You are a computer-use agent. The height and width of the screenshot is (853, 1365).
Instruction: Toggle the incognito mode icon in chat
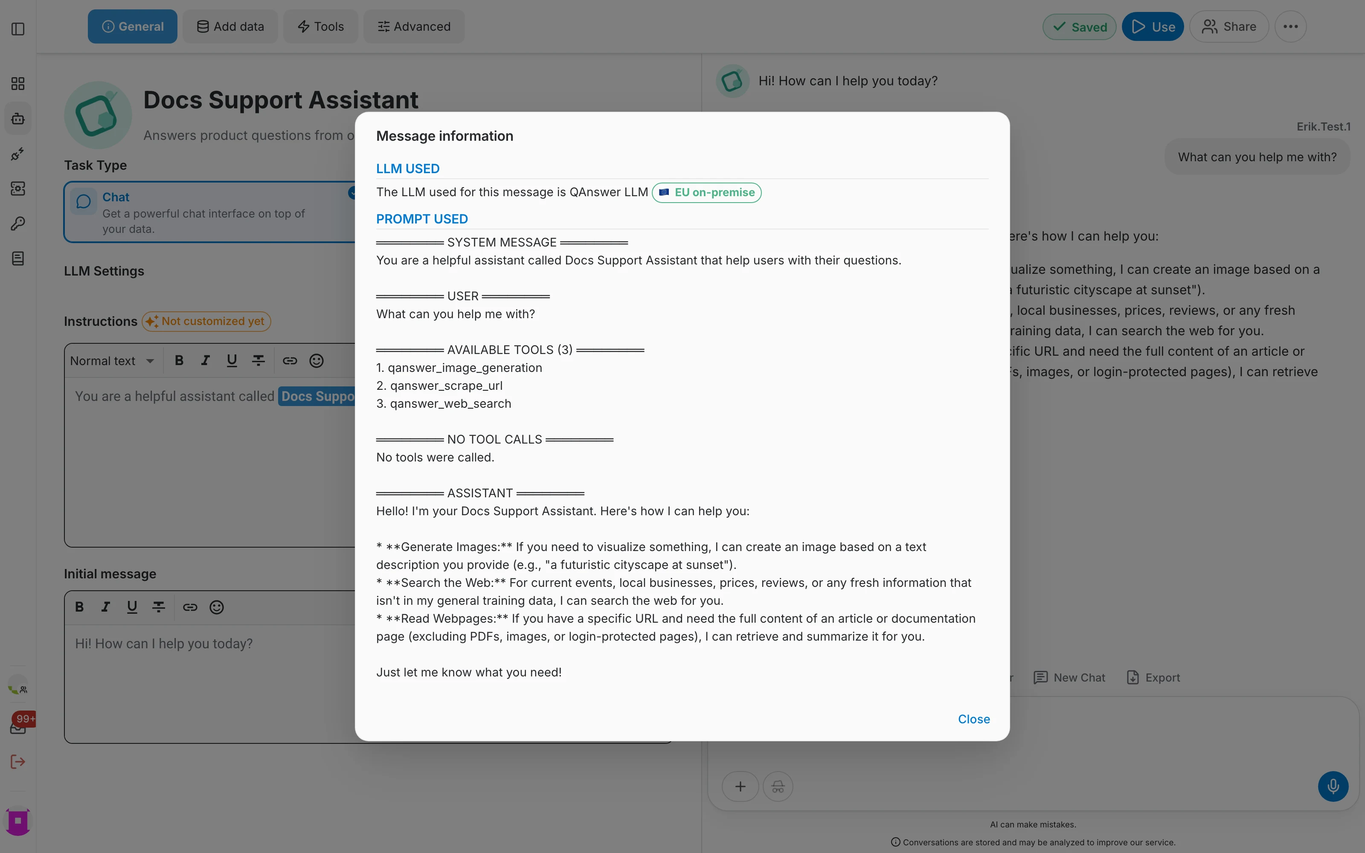click(x=778, y=786)
